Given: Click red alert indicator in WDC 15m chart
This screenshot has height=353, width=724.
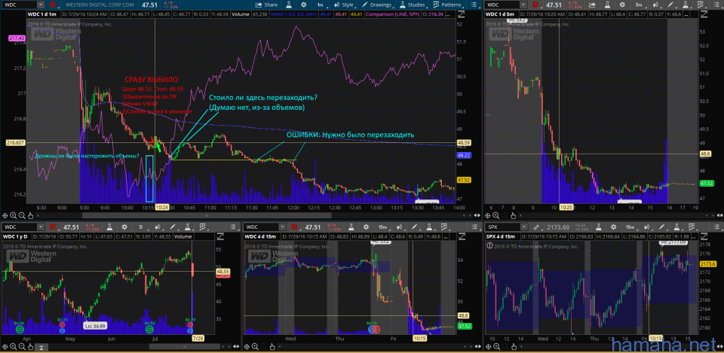Looking at the screenshot, I should pyautogui.click(x=294, y=227).
